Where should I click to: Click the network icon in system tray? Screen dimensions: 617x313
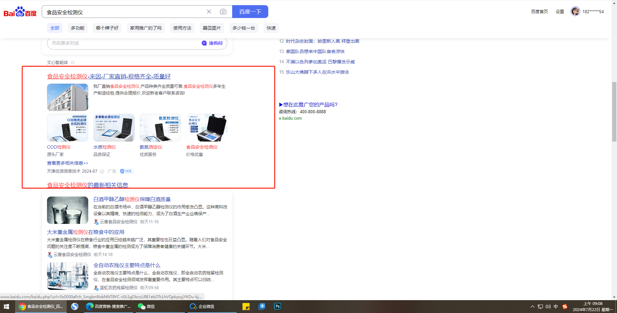pyautogui.click(x=540, y=307)
